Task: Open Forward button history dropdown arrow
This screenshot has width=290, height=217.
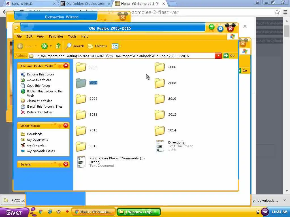Action: click(x=51, y=46)
